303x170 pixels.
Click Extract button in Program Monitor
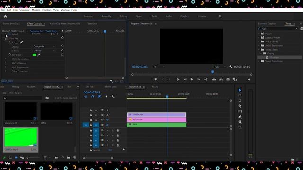click(x=221, y=79)
